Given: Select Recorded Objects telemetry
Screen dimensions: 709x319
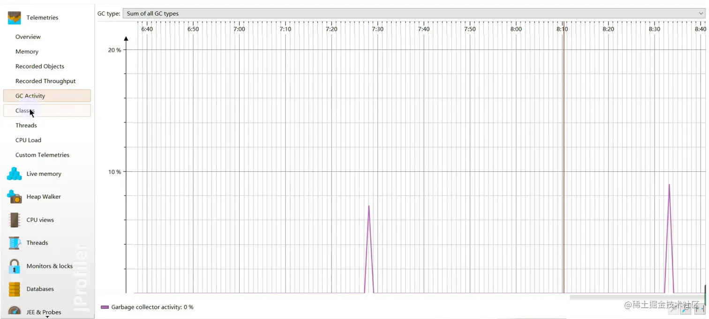Looking at the screenshot, I should pyautogui.click(x=40, y=66).
